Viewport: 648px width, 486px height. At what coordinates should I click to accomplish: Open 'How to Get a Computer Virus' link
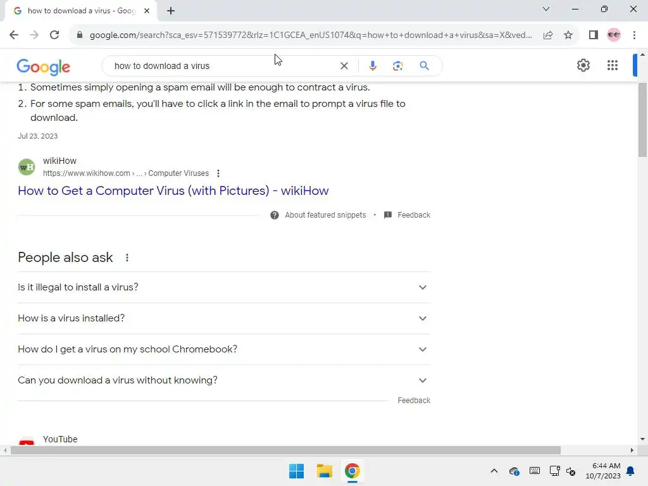[x=173, y=190]
